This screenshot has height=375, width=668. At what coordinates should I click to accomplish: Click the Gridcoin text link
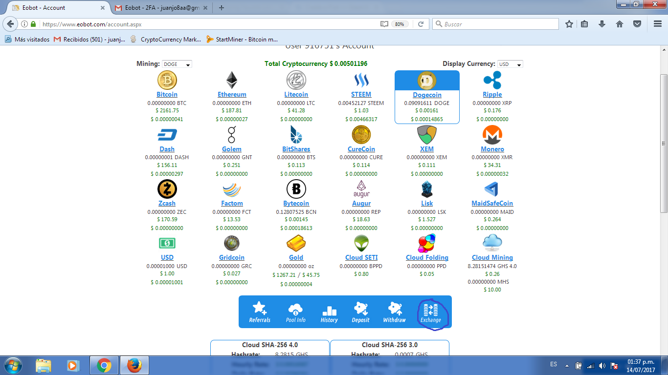tap(232, 258)
